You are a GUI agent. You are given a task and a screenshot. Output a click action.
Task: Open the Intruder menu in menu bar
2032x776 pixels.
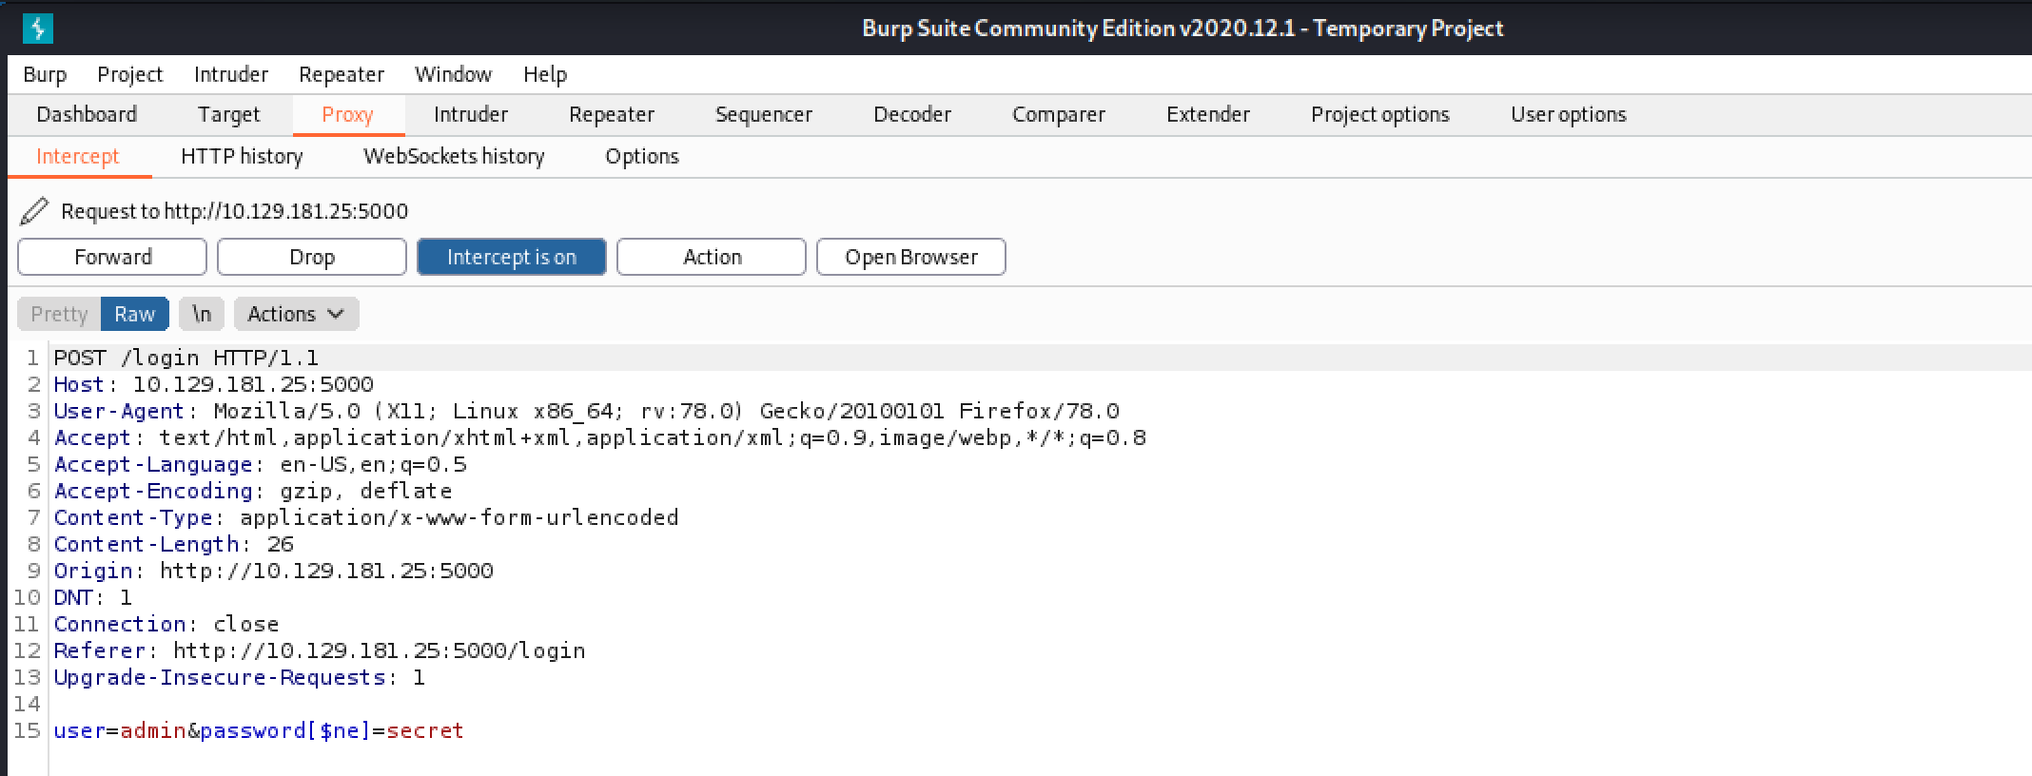click(x=231, y=74)
